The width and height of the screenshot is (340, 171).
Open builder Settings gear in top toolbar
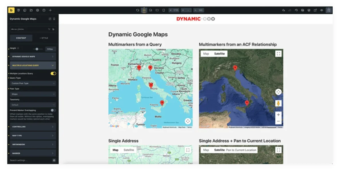tap(37, 10)
